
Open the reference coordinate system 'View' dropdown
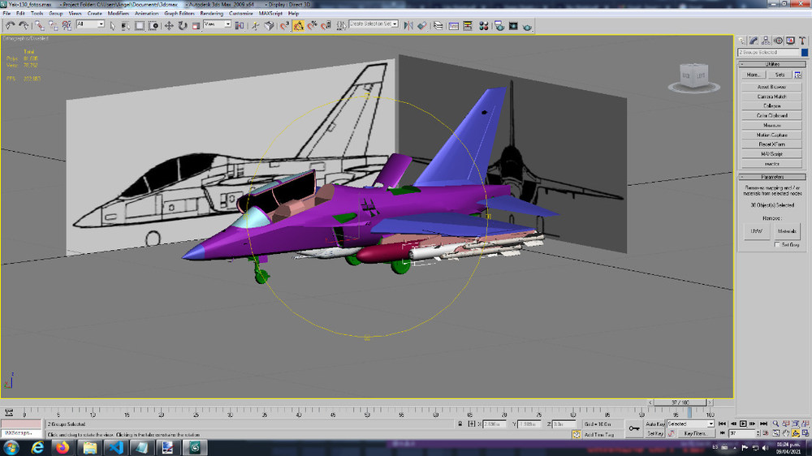tap(217, 24)
